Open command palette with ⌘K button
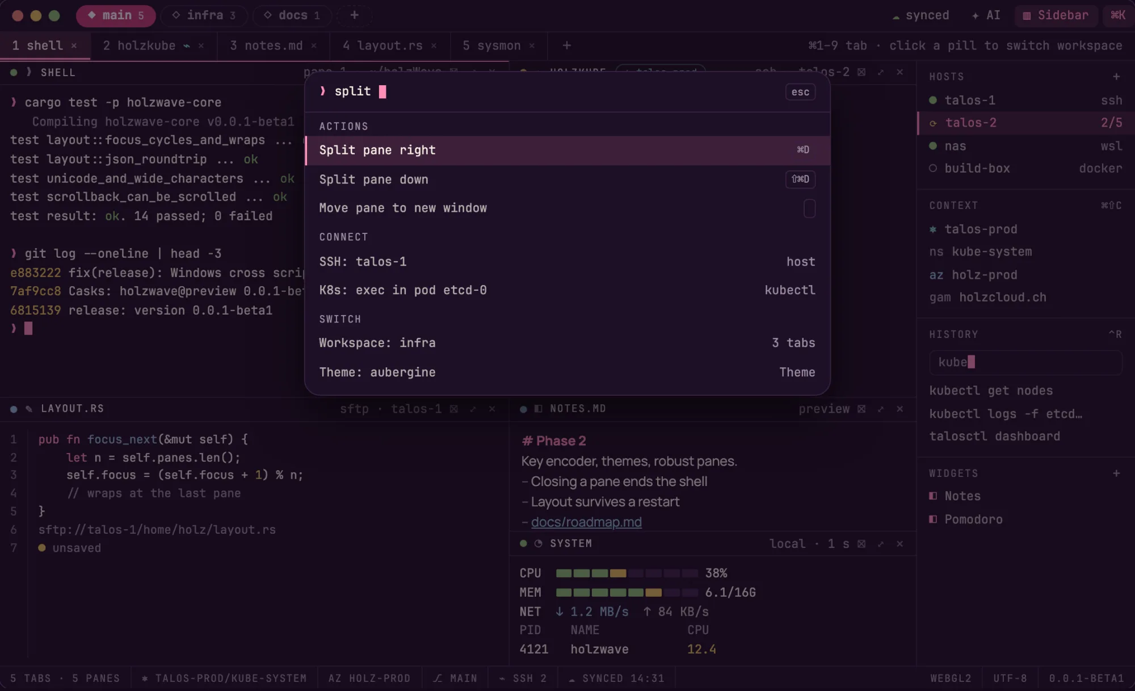The image size is (1135, 691). [x=1117, y=15]
